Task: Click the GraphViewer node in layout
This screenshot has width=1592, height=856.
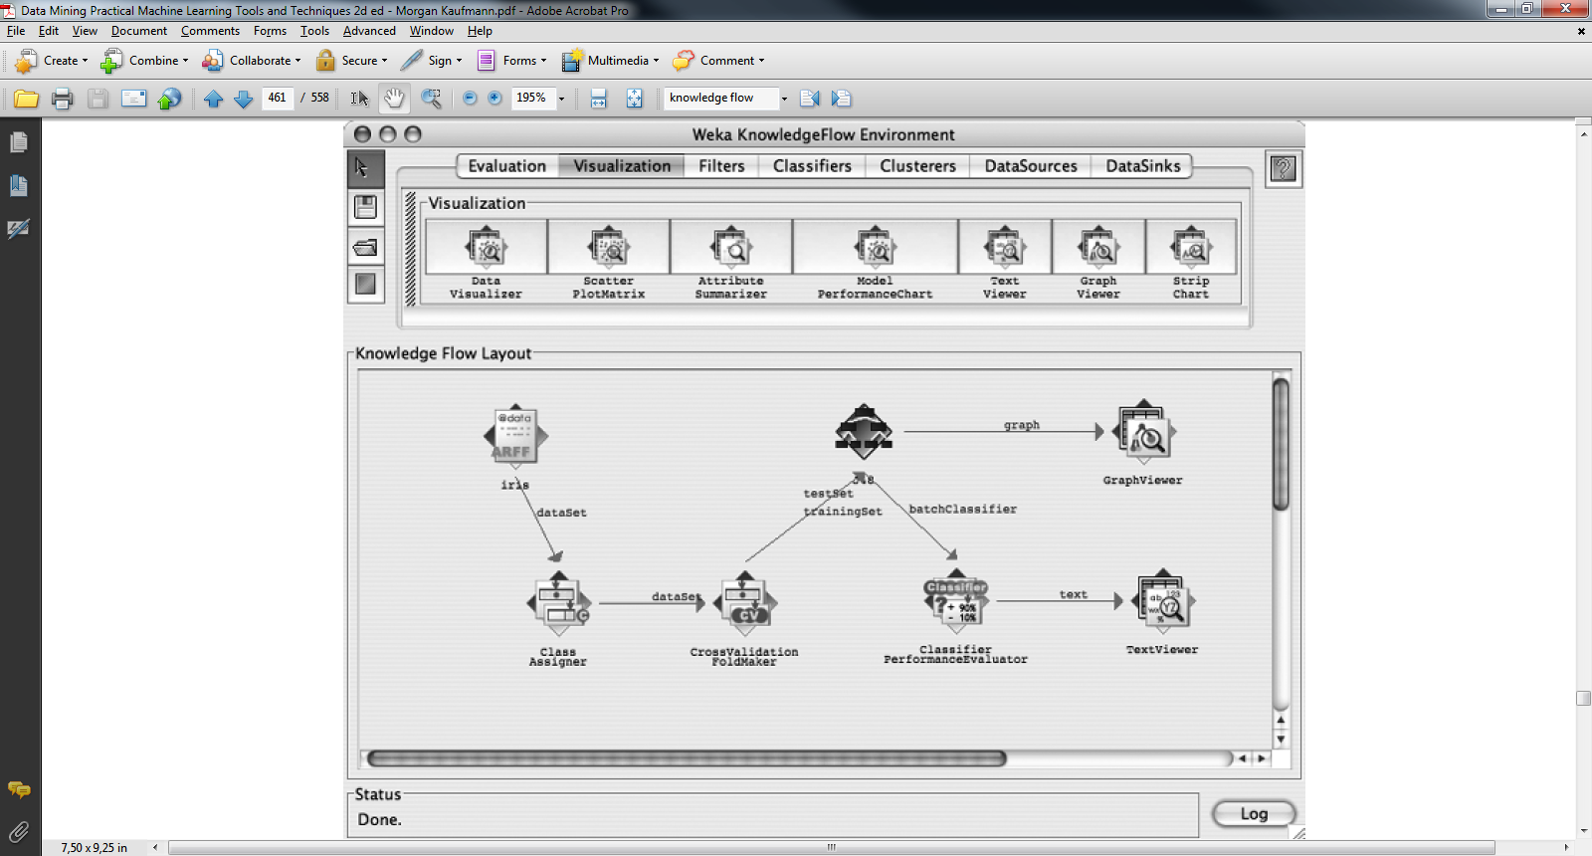Action: point(1144,432)
